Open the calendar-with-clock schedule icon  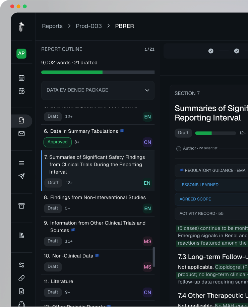coord(21,91)
